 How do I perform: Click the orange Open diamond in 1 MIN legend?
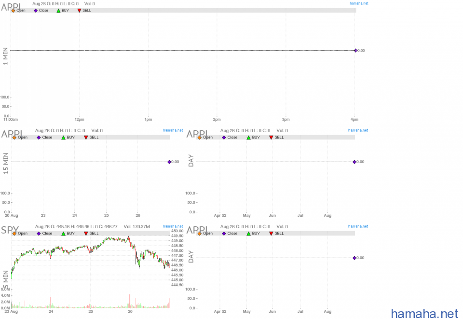click(x=14, y=10)
